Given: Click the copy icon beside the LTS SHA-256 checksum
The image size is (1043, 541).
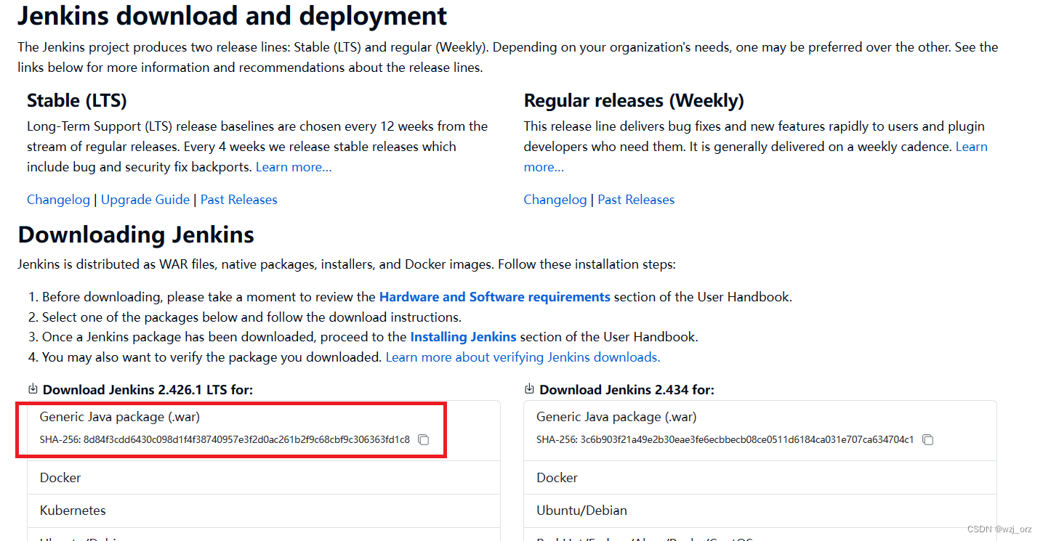Looking at the screenshot, I should coord(424,440).
